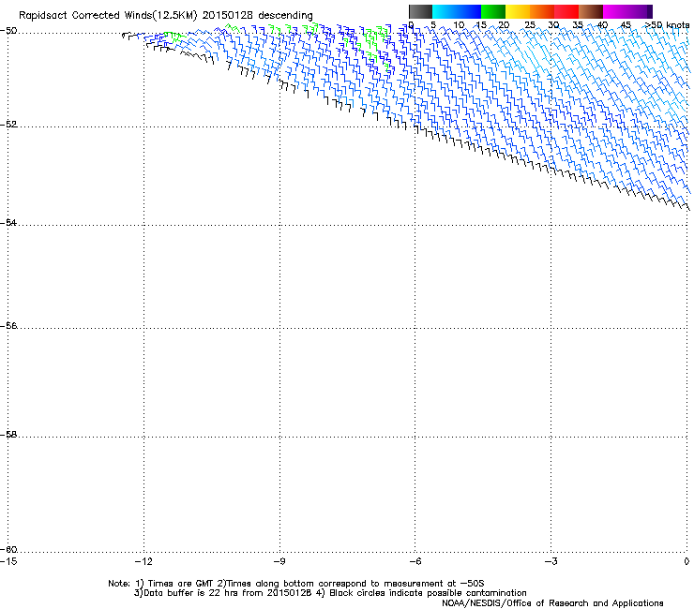The width and height of the screenshot is (694, 609).
Task: Click the 25 label on the color scale
Action: (x=530, y=25)
